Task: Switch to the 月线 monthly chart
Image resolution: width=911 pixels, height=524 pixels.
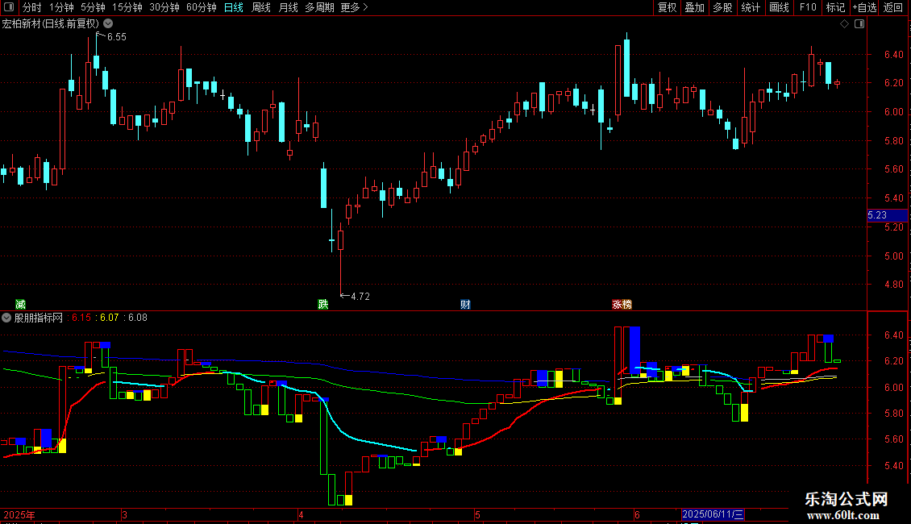Action: pyautogui.click(x=288, y=7)
